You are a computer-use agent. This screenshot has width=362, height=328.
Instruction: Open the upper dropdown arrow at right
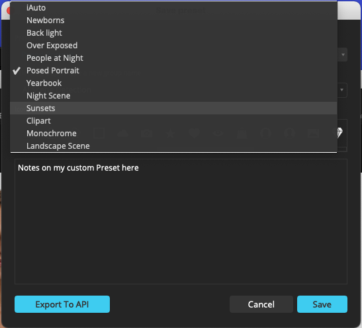click(x=343, y=55)
